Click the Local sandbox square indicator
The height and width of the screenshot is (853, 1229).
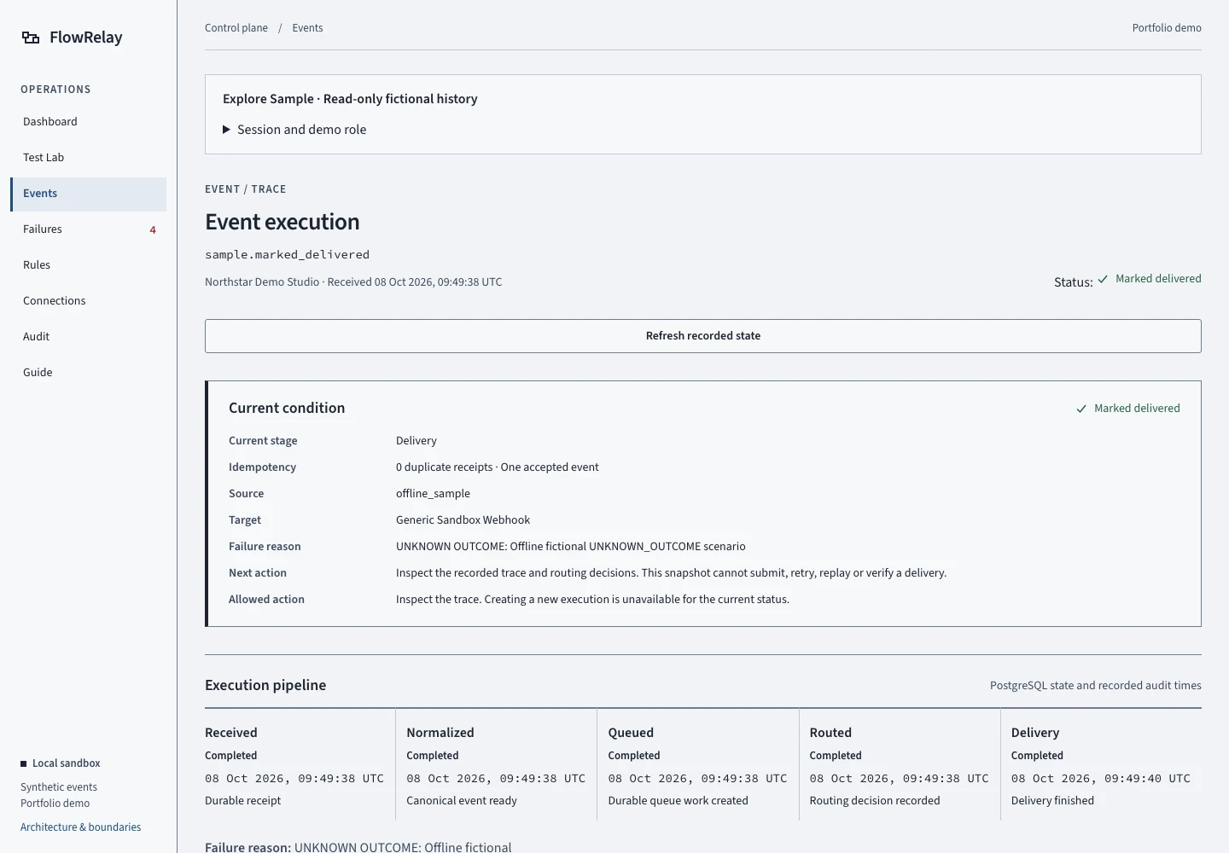(x=24, y=763)
